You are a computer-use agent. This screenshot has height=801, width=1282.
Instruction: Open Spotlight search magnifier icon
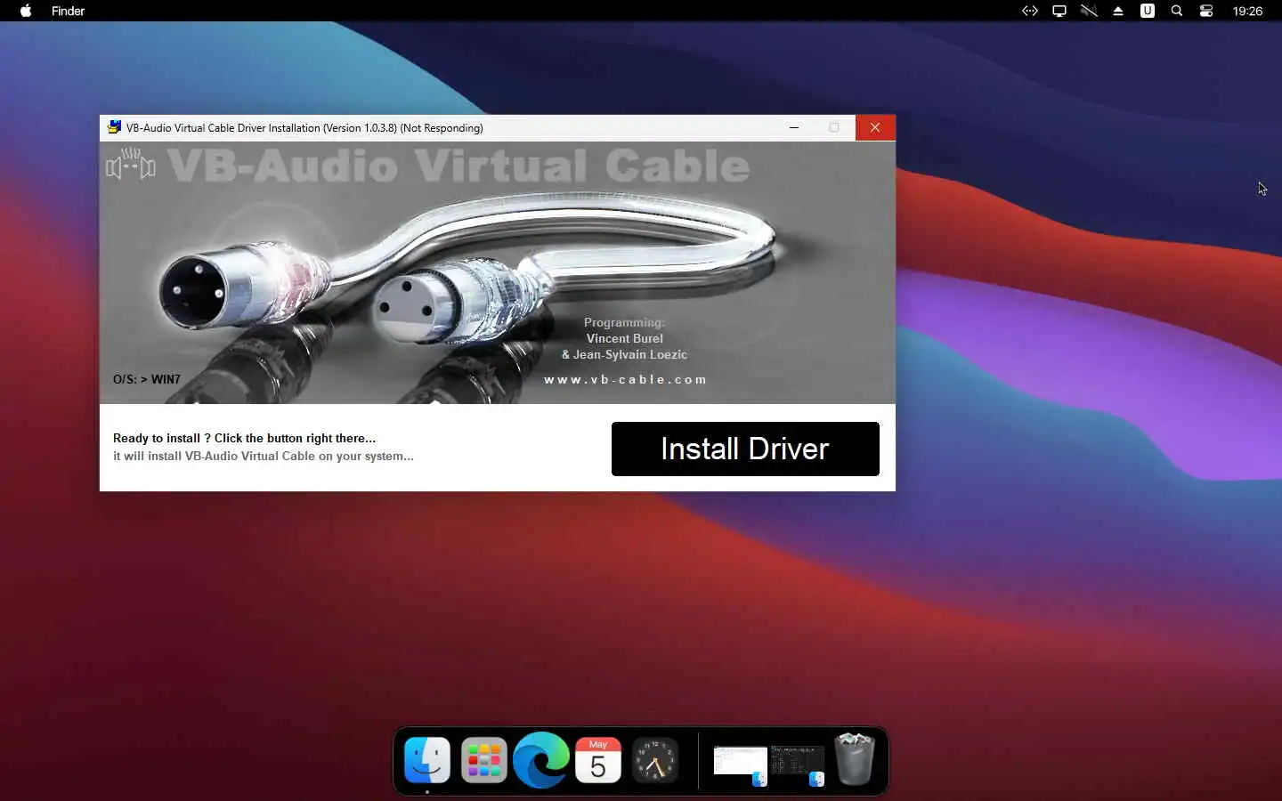click(1177, 11)
